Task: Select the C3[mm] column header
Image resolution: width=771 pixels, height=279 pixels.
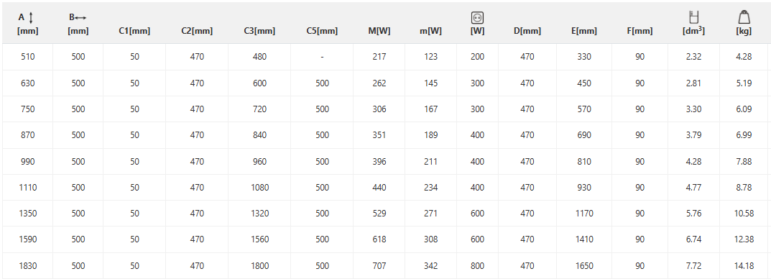Action: click(x=259, y=31)
